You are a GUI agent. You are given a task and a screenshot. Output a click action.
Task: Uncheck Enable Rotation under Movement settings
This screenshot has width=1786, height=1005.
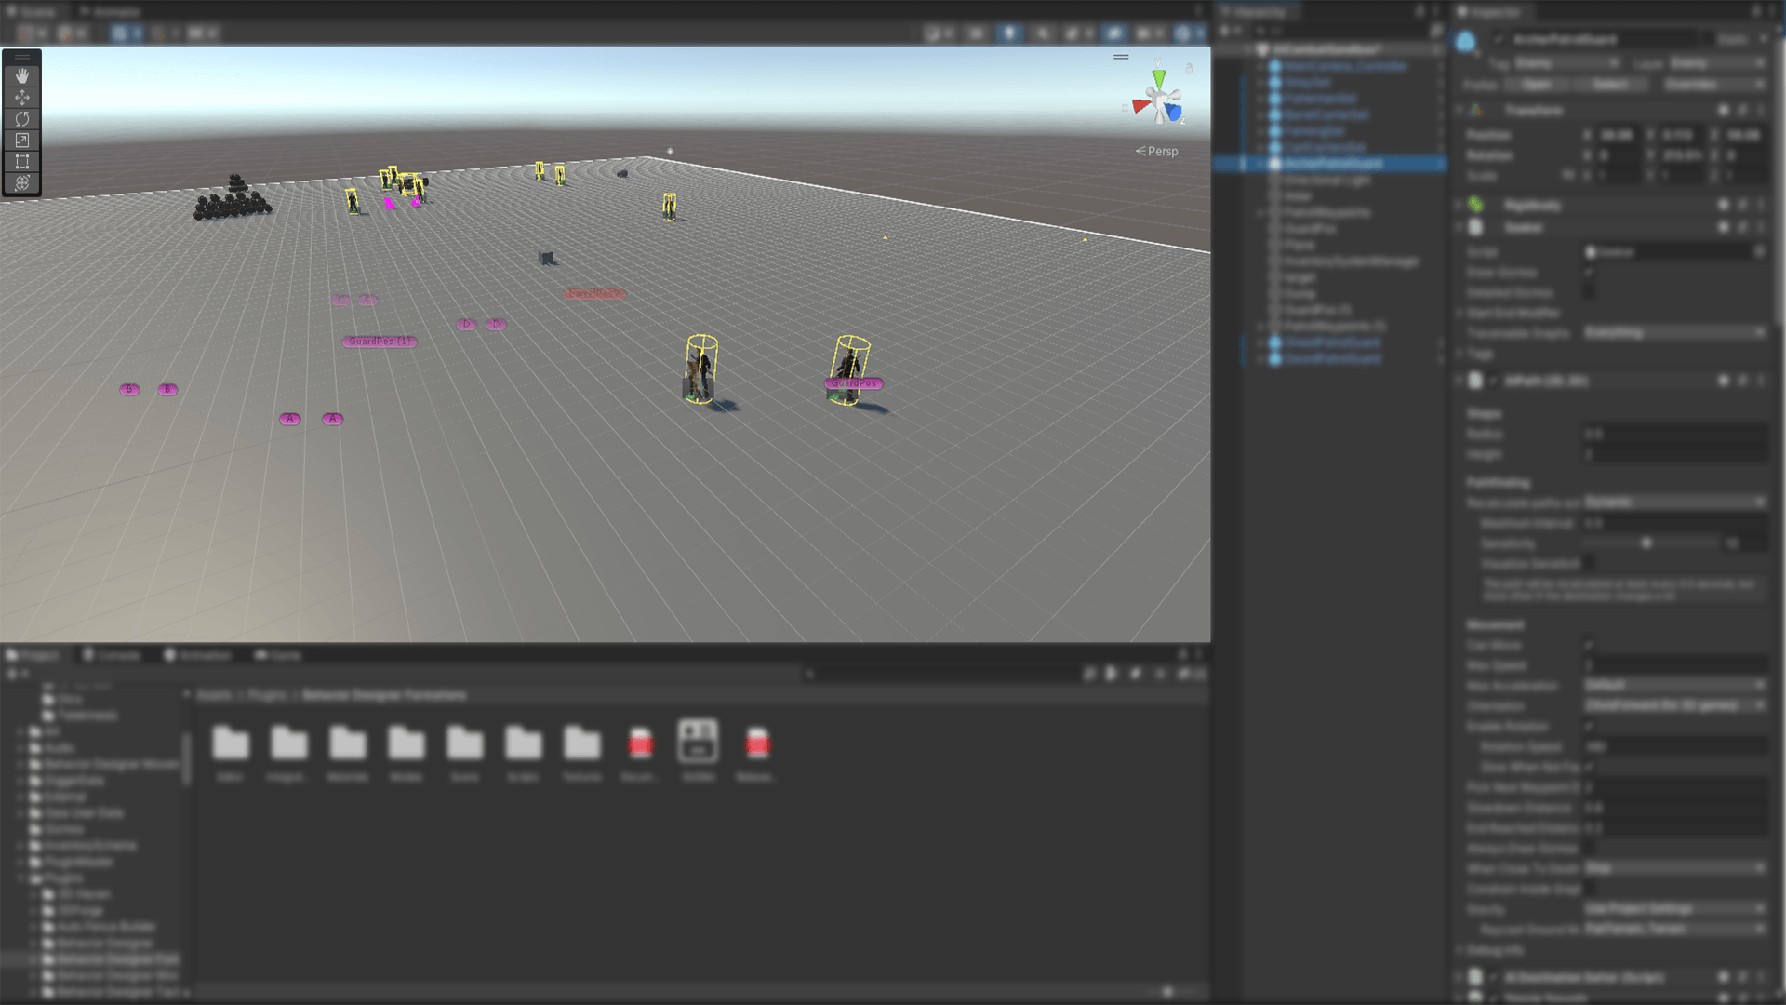click(1591, 727)
